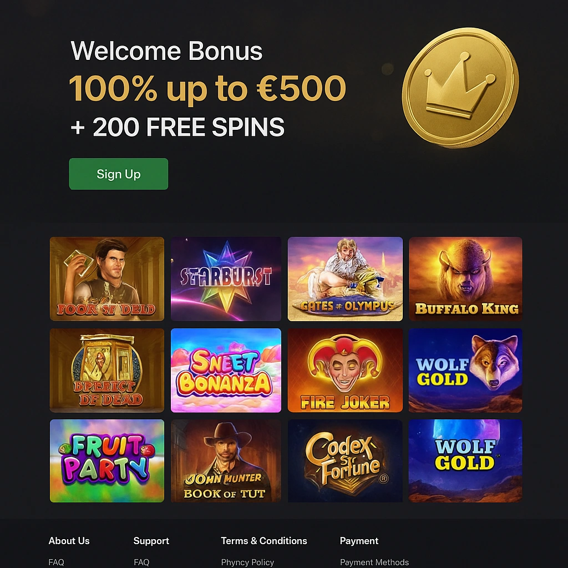Play the Wolf Gold game
This screenshot has height=568, width=568.
point(465,370)
